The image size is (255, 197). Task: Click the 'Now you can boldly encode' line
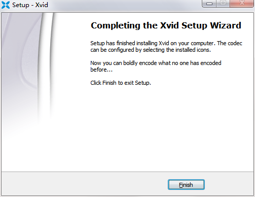click(156, 63)
